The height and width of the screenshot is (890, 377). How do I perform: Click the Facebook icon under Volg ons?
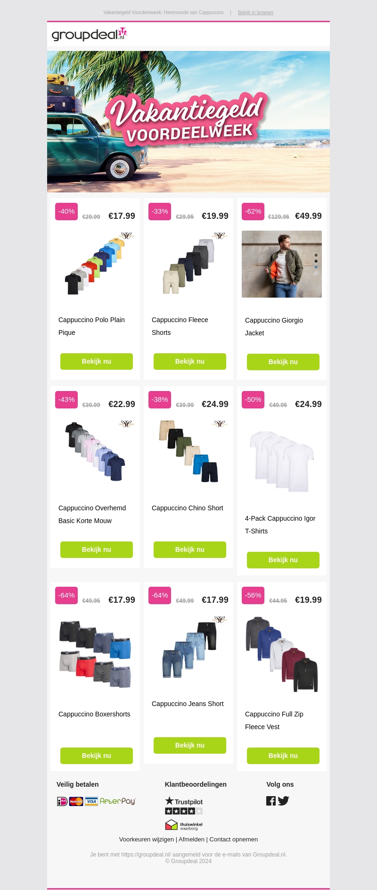271,801
